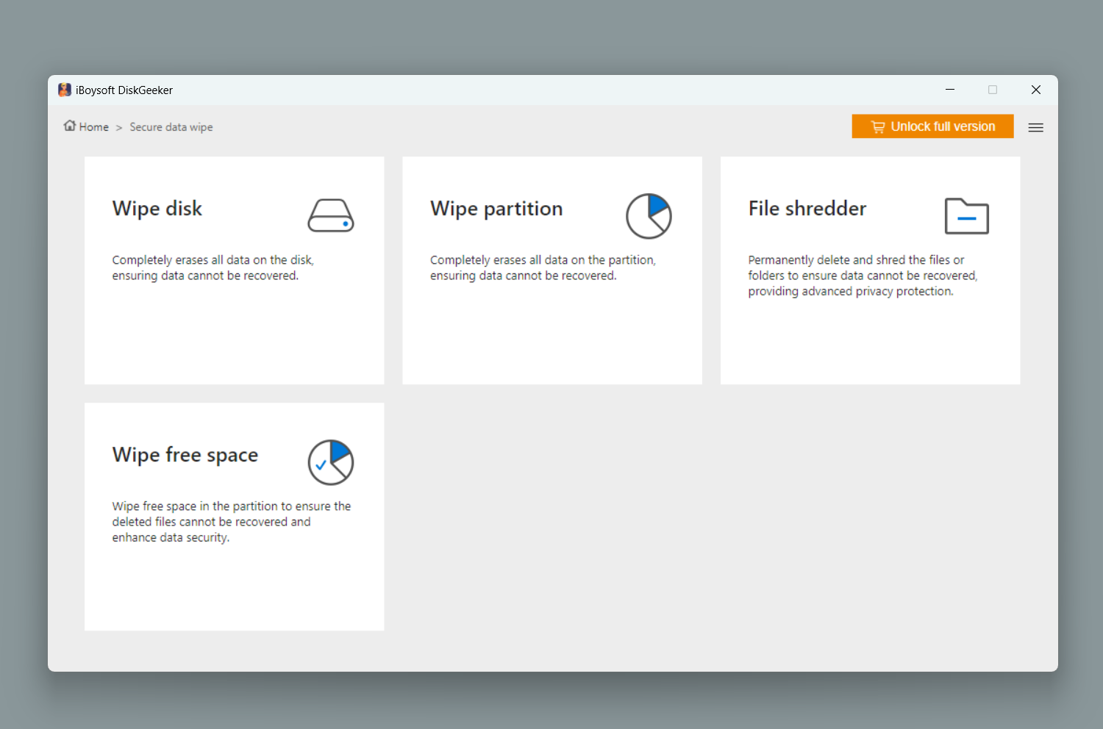Click the Wipe free space pie icon
Viewport: 1103px width, 729px height.
tap(331, 462)
